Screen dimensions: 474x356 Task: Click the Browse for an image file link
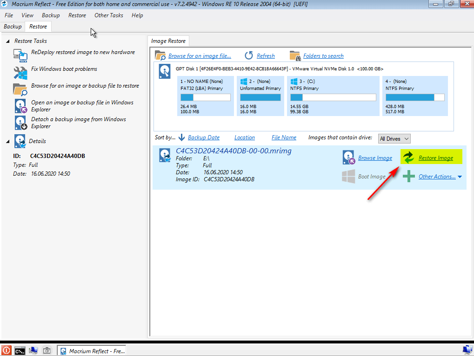[x=200, y=56]
